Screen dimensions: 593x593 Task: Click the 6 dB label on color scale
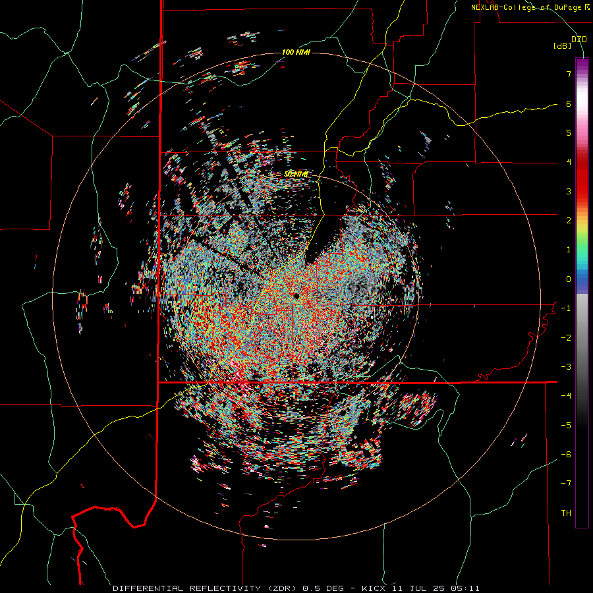pyautogui.click(x=569, y=103)
